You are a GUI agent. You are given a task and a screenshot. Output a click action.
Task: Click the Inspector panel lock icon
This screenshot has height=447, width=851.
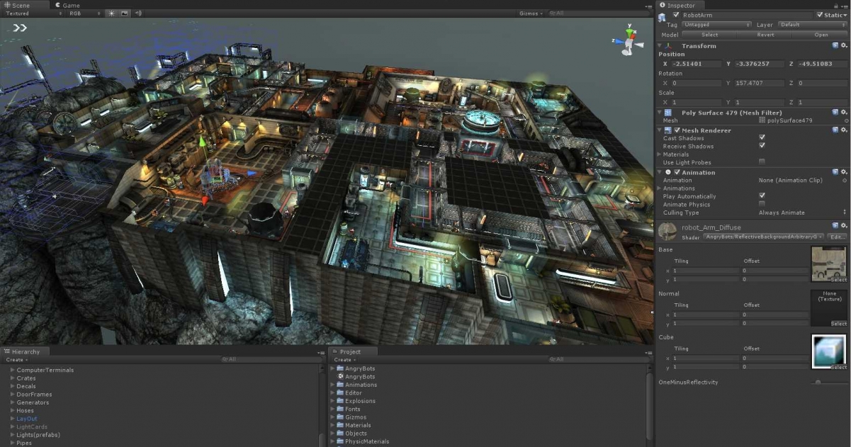pos(836,6)
